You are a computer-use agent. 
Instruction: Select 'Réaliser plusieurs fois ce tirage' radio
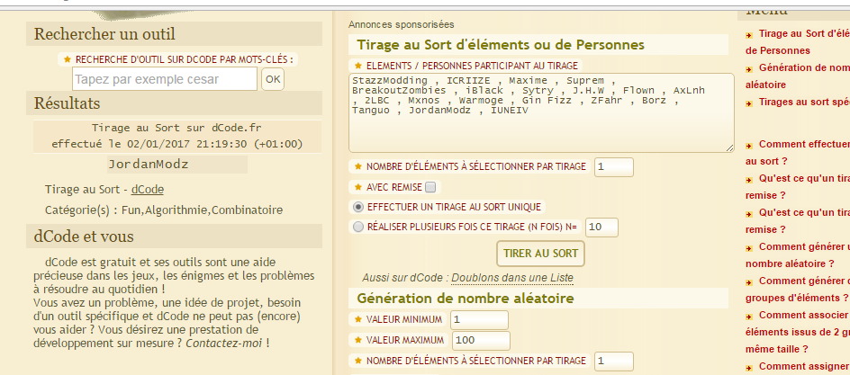357,227
